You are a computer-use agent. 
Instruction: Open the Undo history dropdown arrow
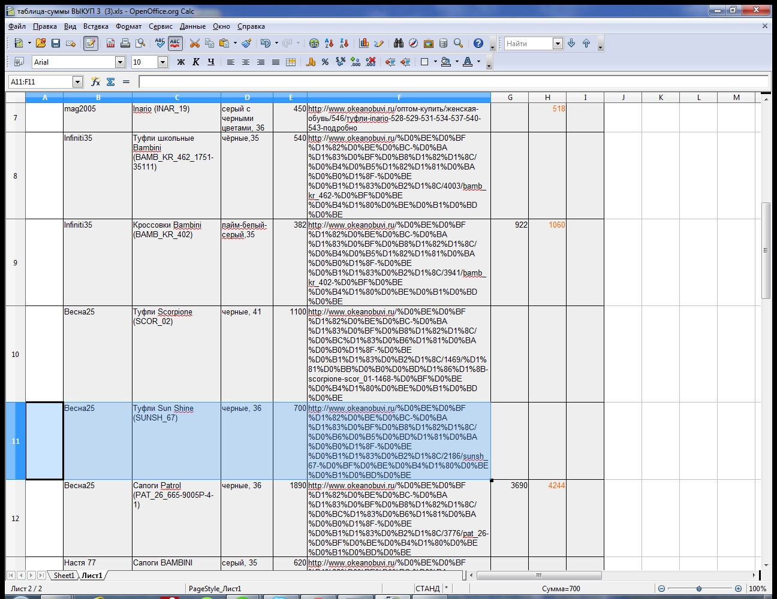point(276,43)
